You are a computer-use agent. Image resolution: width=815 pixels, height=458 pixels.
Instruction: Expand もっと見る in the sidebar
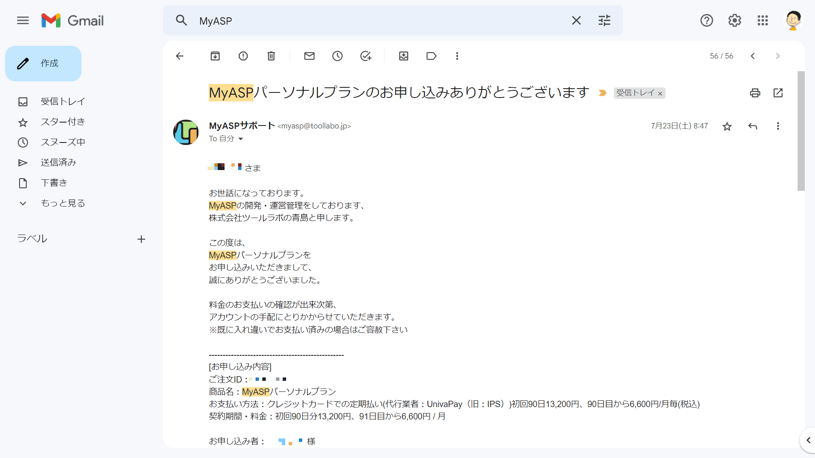[63, 203]
